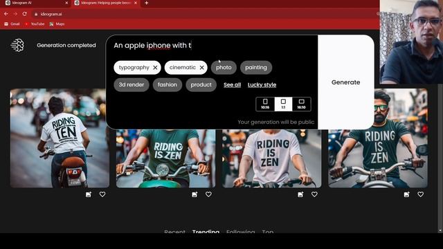Toggle the painting style tag
The height and width of the screenshot is (249, 443).
(x=256, y=68)
